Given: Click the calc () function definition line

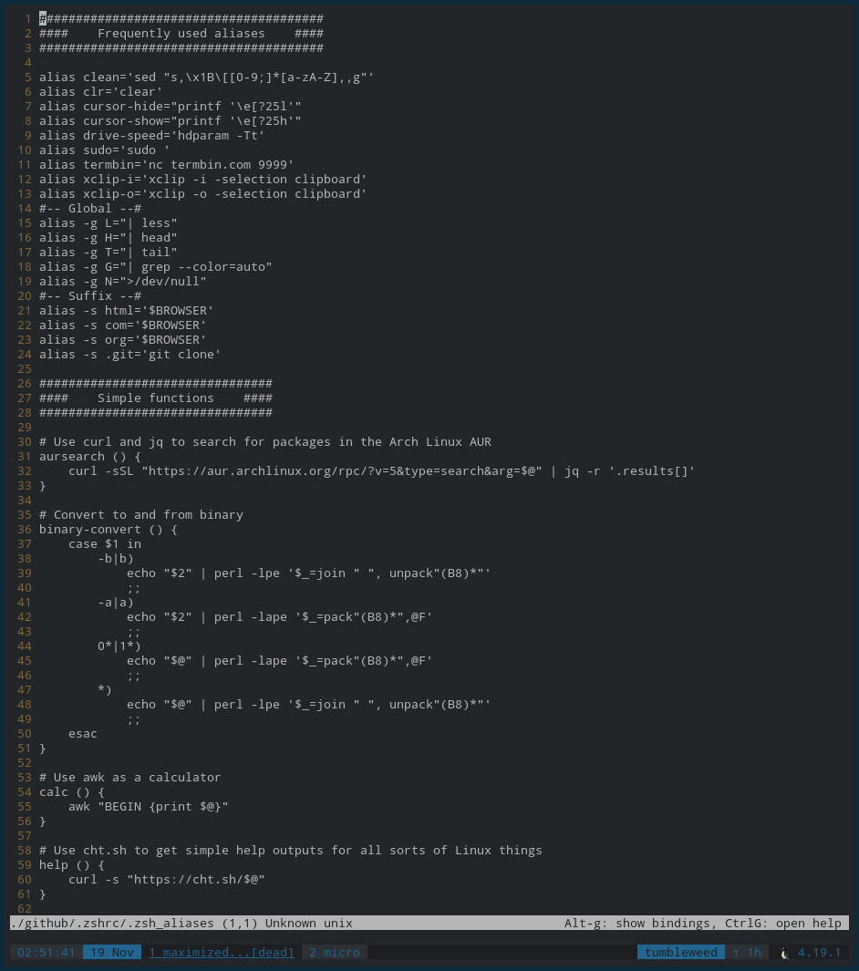Looking at the screenshot, I should (72, 792).
